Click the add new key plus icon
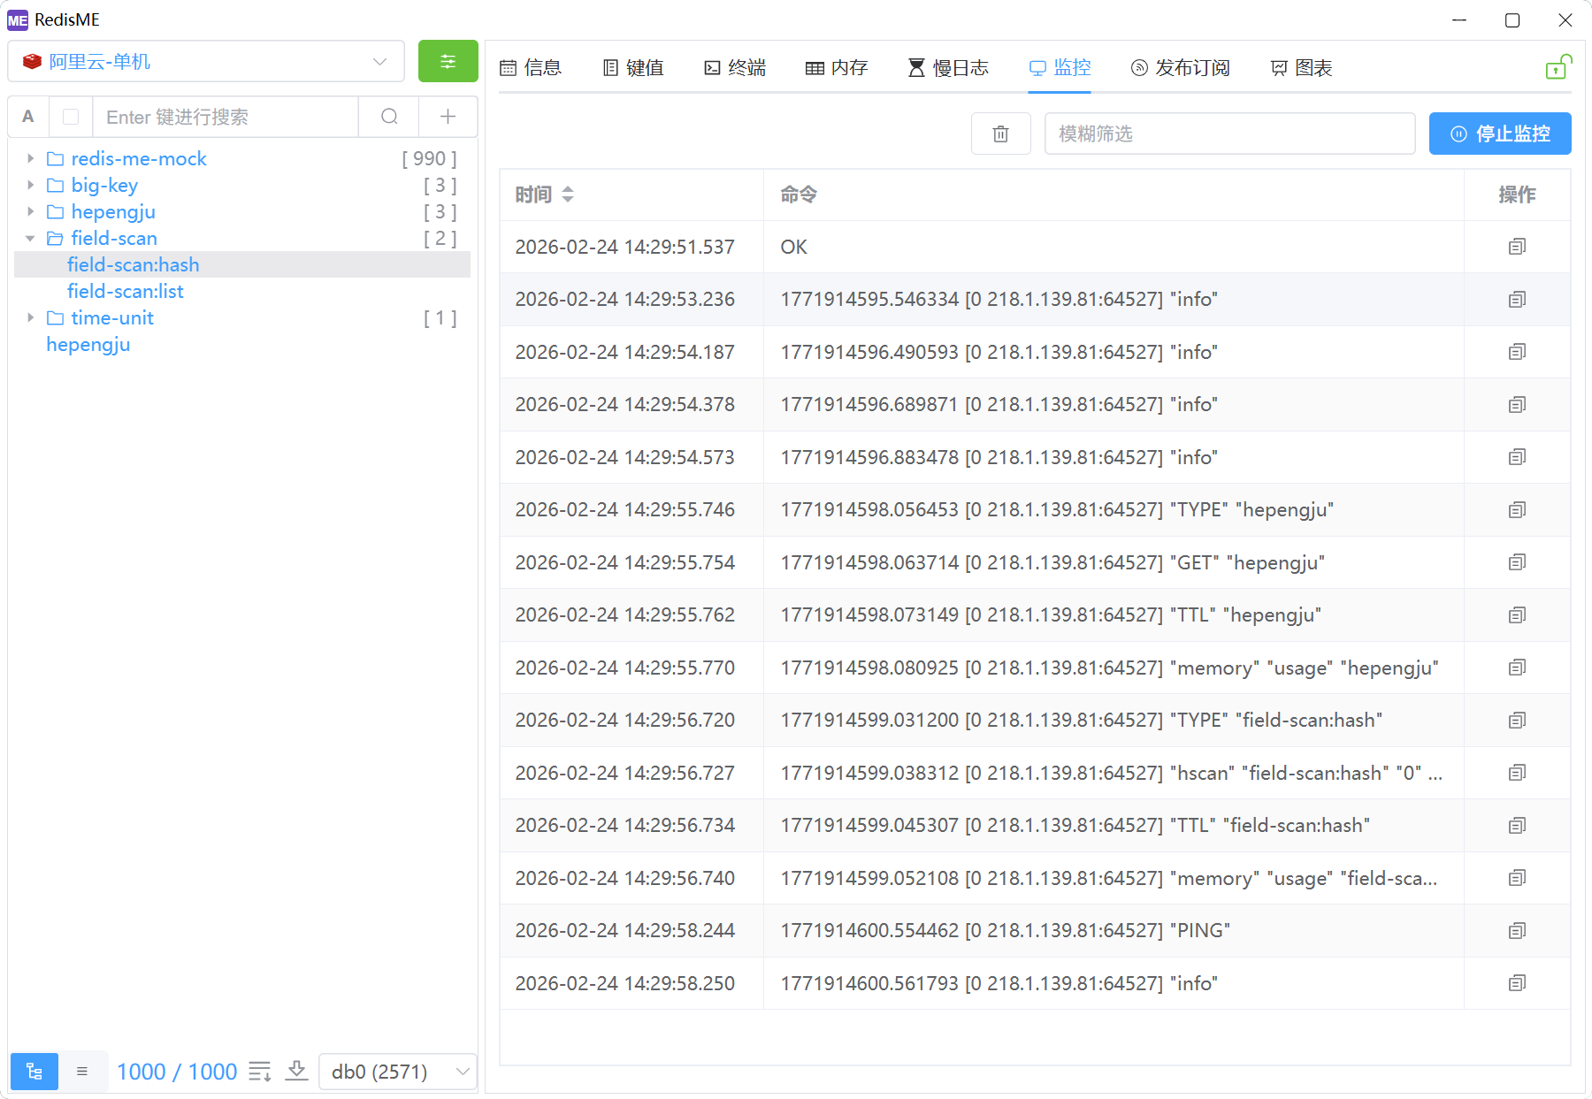The height and width of the screenshot is (1099, 1592). 448,117
